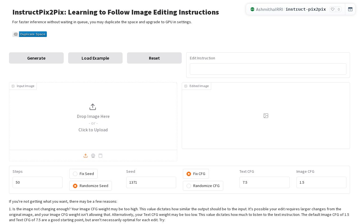Select the Randomize CFG radio option
Screen dimensions: 359x224
click(x=203, y=186)
